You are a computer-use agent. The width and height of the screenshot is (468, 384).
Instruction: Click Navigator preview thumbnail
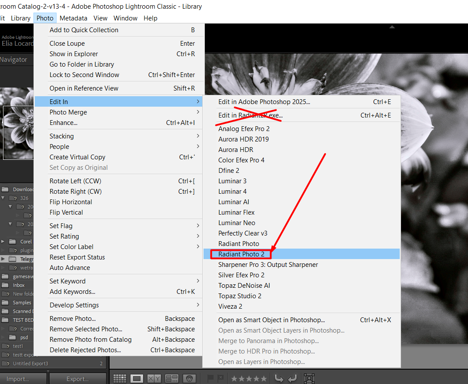click(x=17, y=124)
